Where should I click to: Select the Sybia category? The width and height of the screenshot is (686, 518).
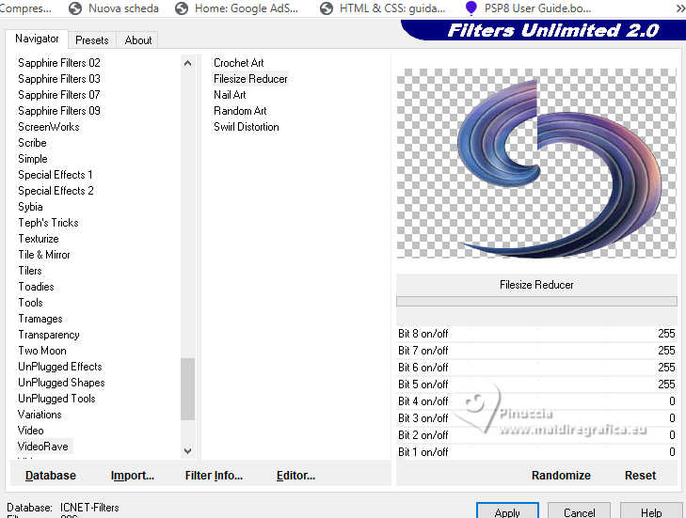point(30,207)
